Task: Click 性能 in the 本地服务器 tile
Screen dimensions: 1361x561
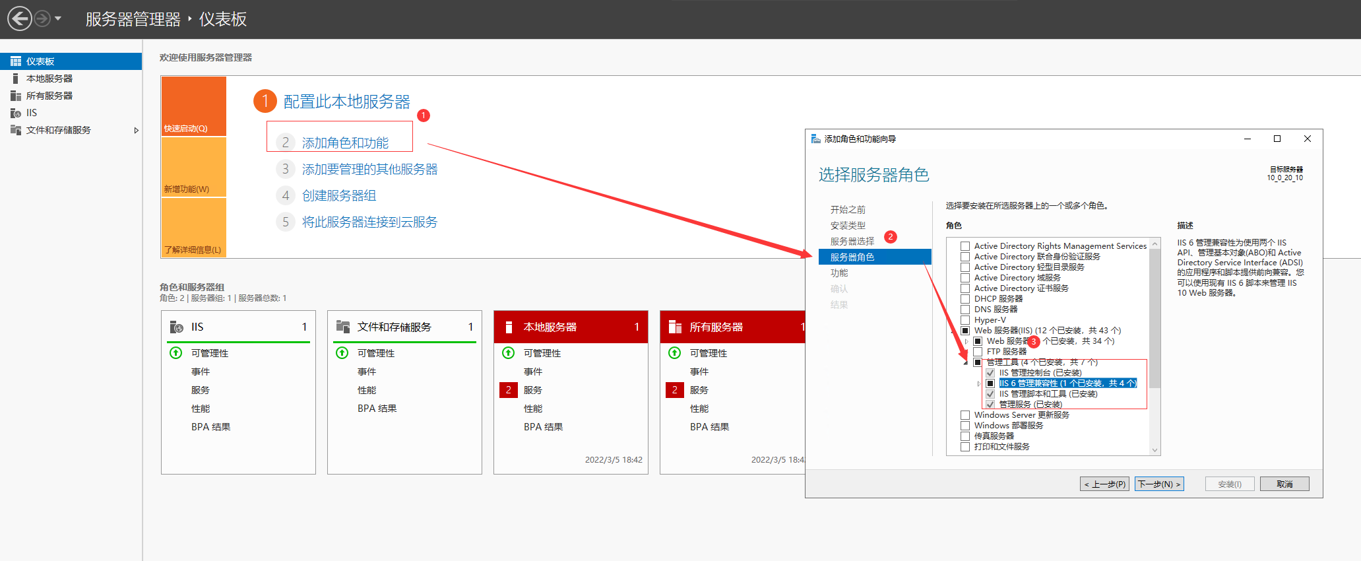Action: (x=533, y=409)
